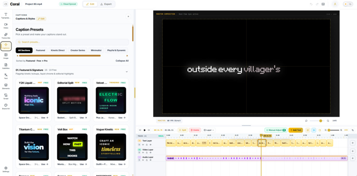Switch to the Export tab
The height and width of the screenshot is (176, 357).
point(106,4)
